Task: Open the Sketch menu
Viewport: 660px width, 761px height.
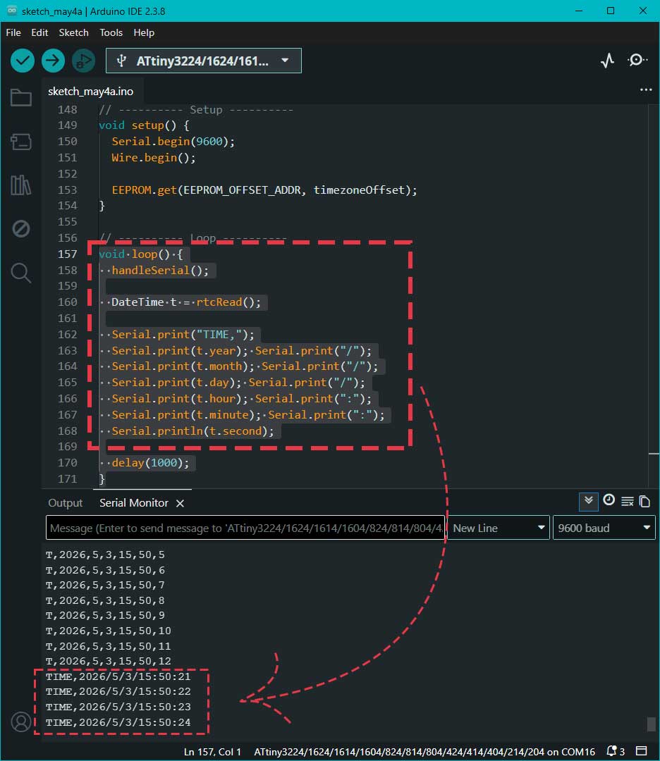Action: coord(73,32)
